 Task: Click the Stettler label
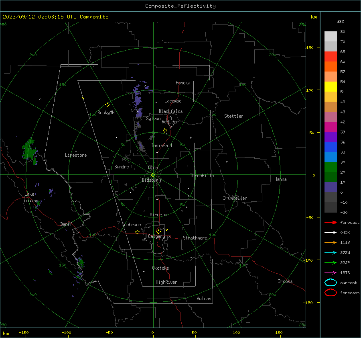click(234, 116)
